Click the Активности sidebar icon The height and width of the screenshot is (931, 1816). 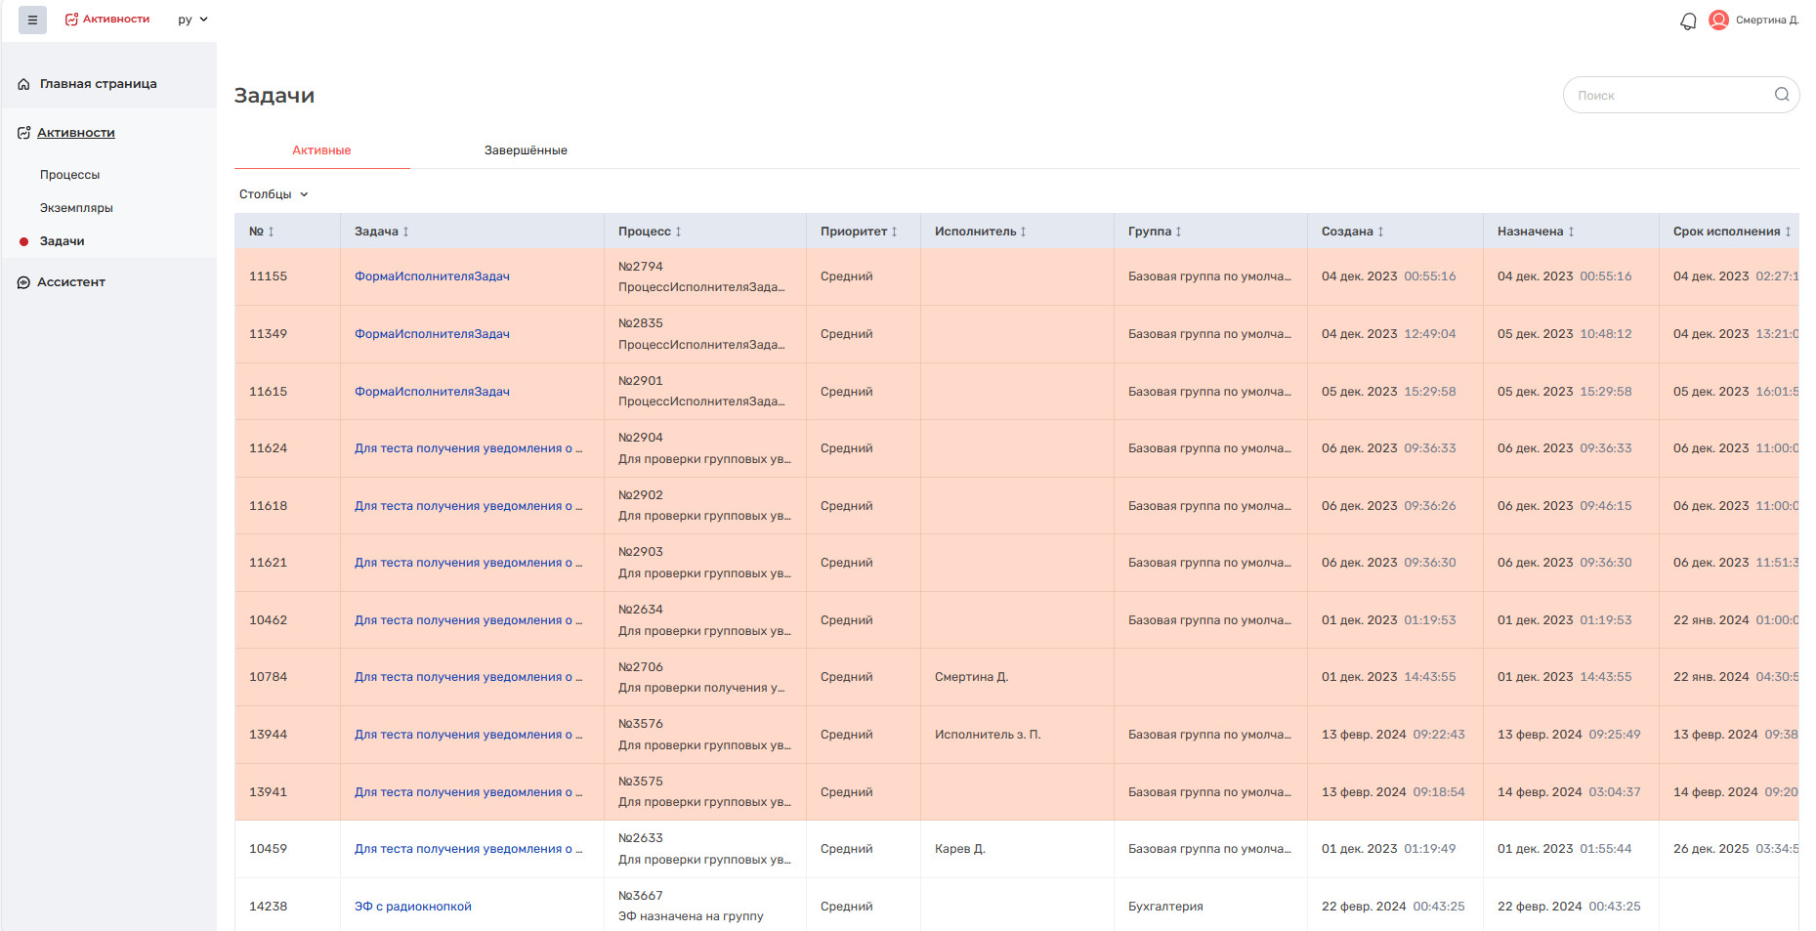tap(23, 133)
